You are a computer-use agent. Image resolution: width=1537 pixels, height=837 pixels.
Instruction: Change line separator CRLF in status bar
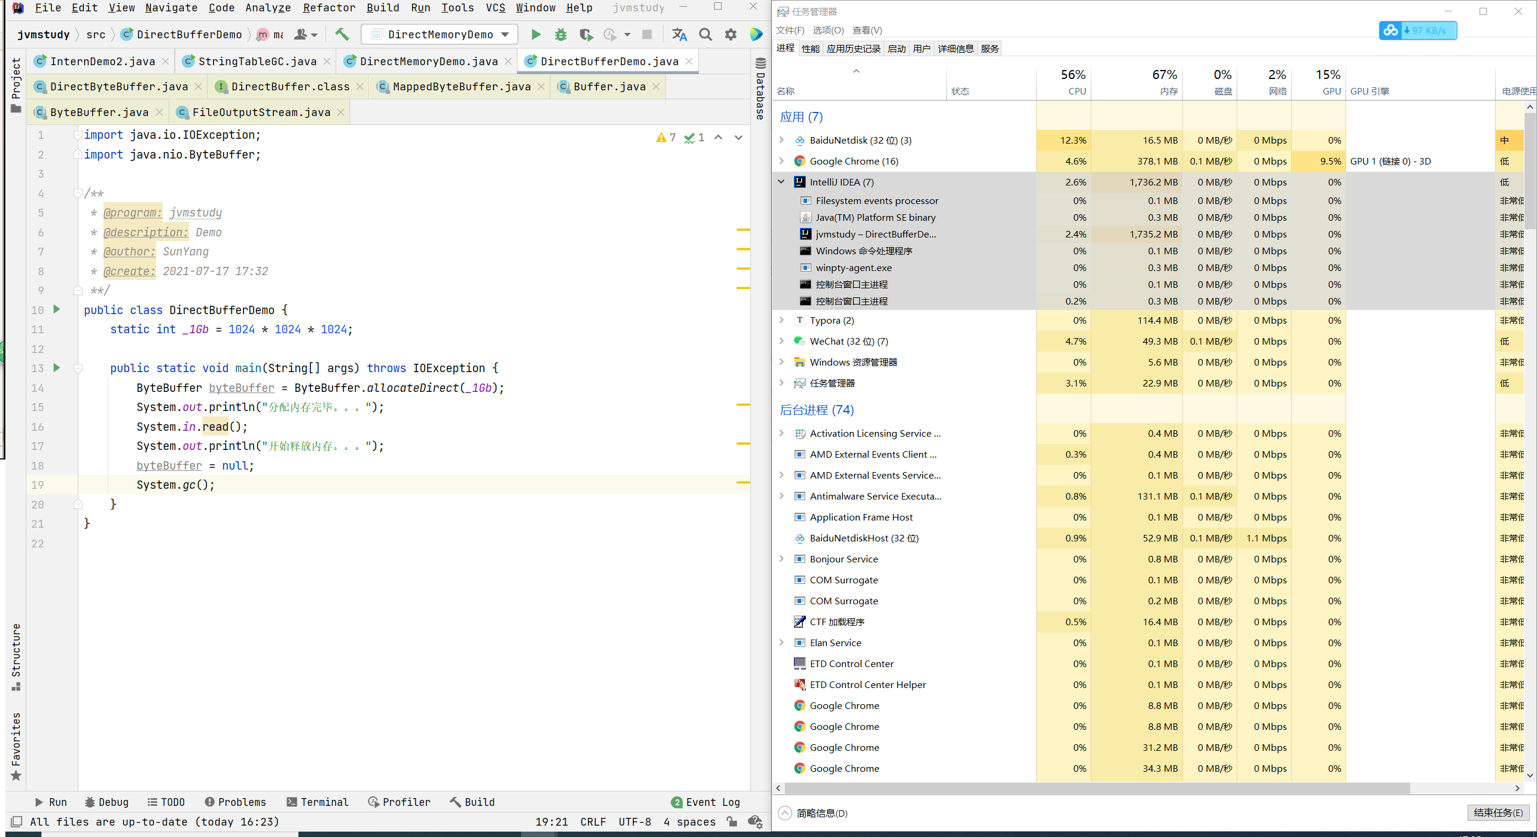click(593, 821)
